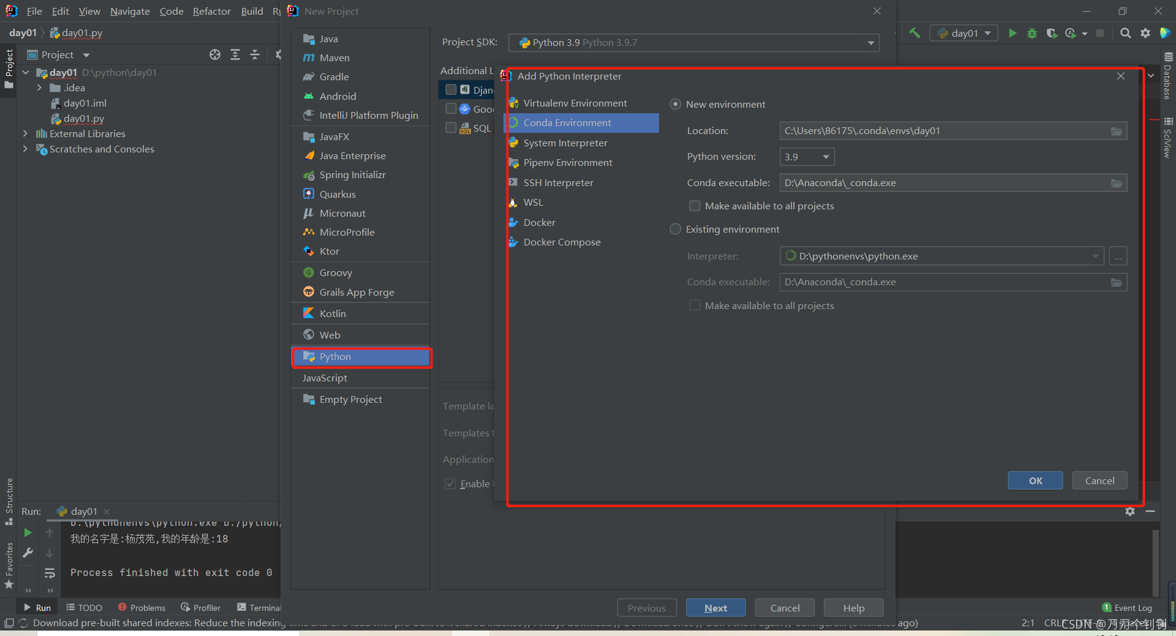The height and width of the screenshot is (636, 1176).
Task: Open the Refactor menu
Action: (211, 11)
